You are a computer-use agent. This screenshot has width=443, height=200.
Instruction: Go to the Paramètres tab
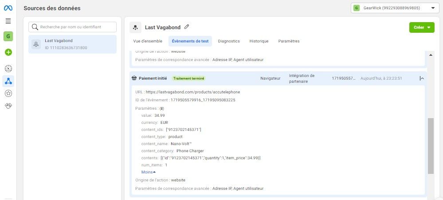(289, 41)
